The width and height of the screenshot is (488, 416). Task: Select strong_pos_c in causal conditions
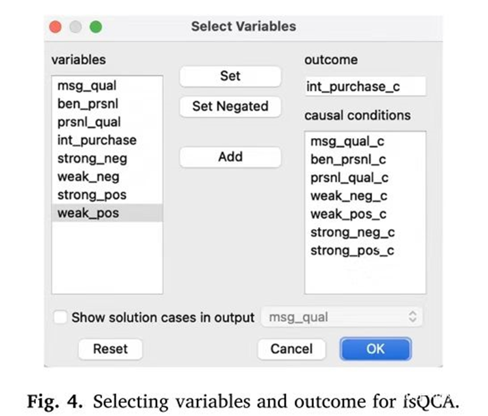(x=352, y=251)
